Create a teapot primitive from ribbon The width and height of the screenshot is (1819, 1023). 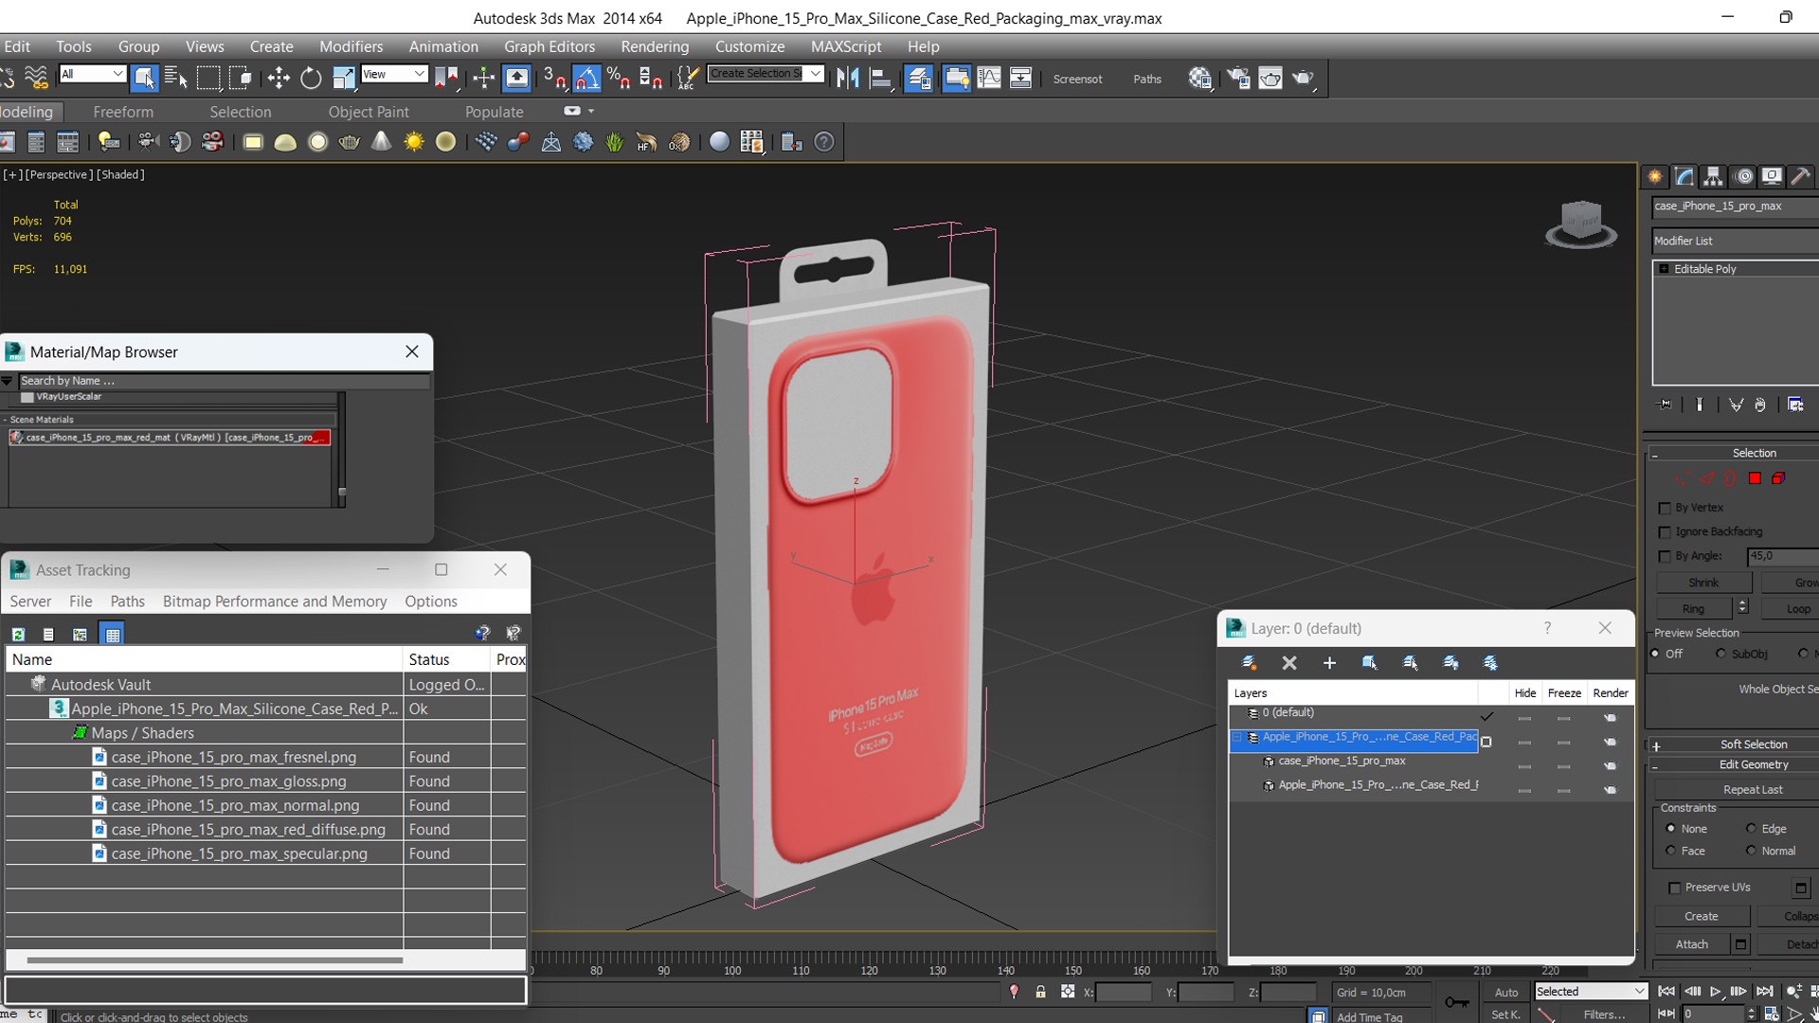[x=349, y=142]
